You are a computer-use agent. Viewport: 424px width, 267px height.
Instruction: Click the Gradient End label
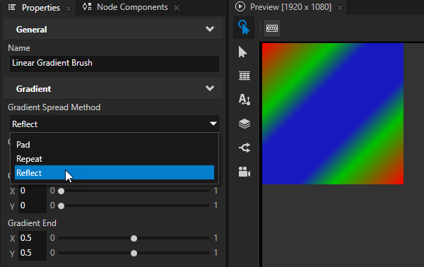point(32,223)
